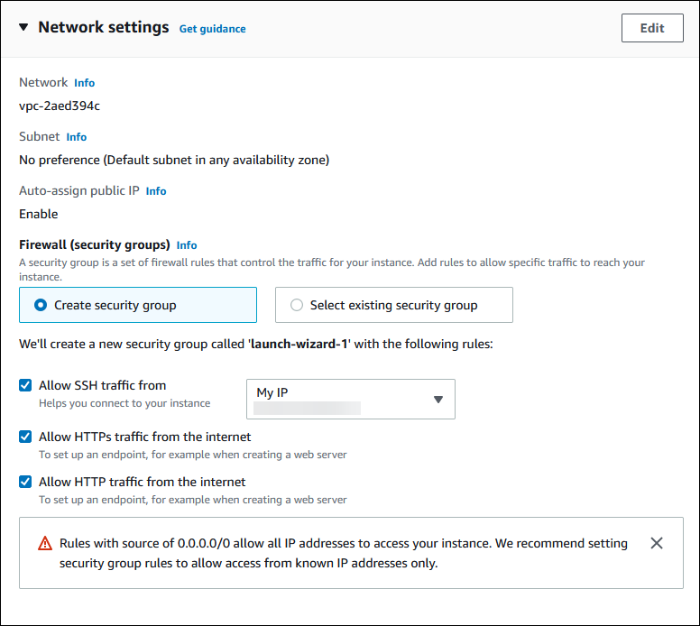Click the dropdown arrow beside My IP
Image resolution: width=700 pixels, height=626 pixels.
[x=438, y=400]
